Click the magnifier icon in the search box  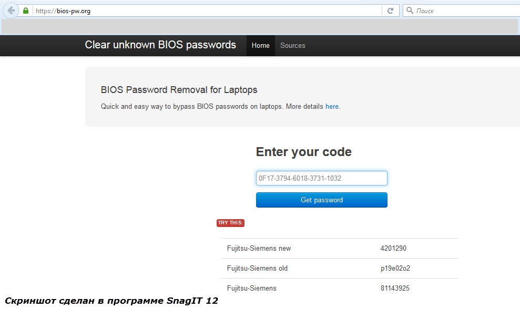pyautogui.click(x=410, y=11)
